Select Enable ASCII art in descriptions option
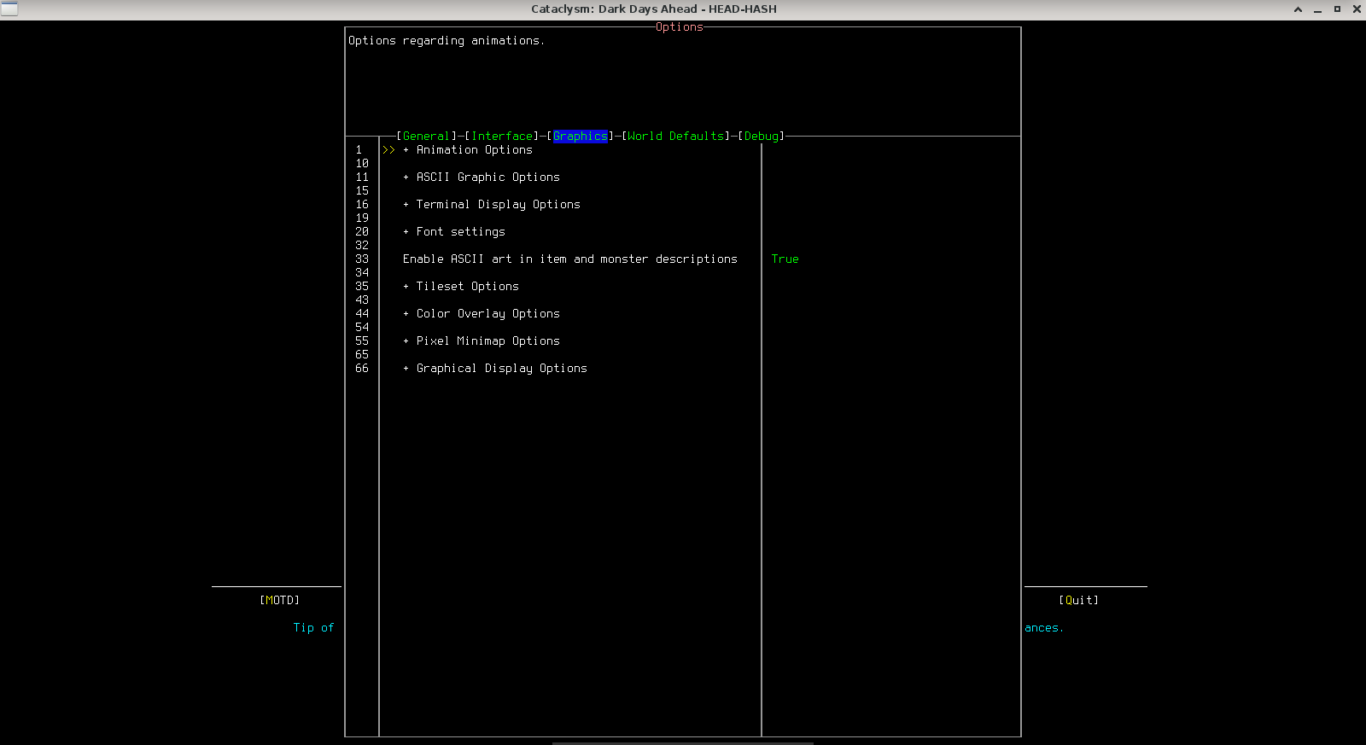1366x745 pixels. 569,259
